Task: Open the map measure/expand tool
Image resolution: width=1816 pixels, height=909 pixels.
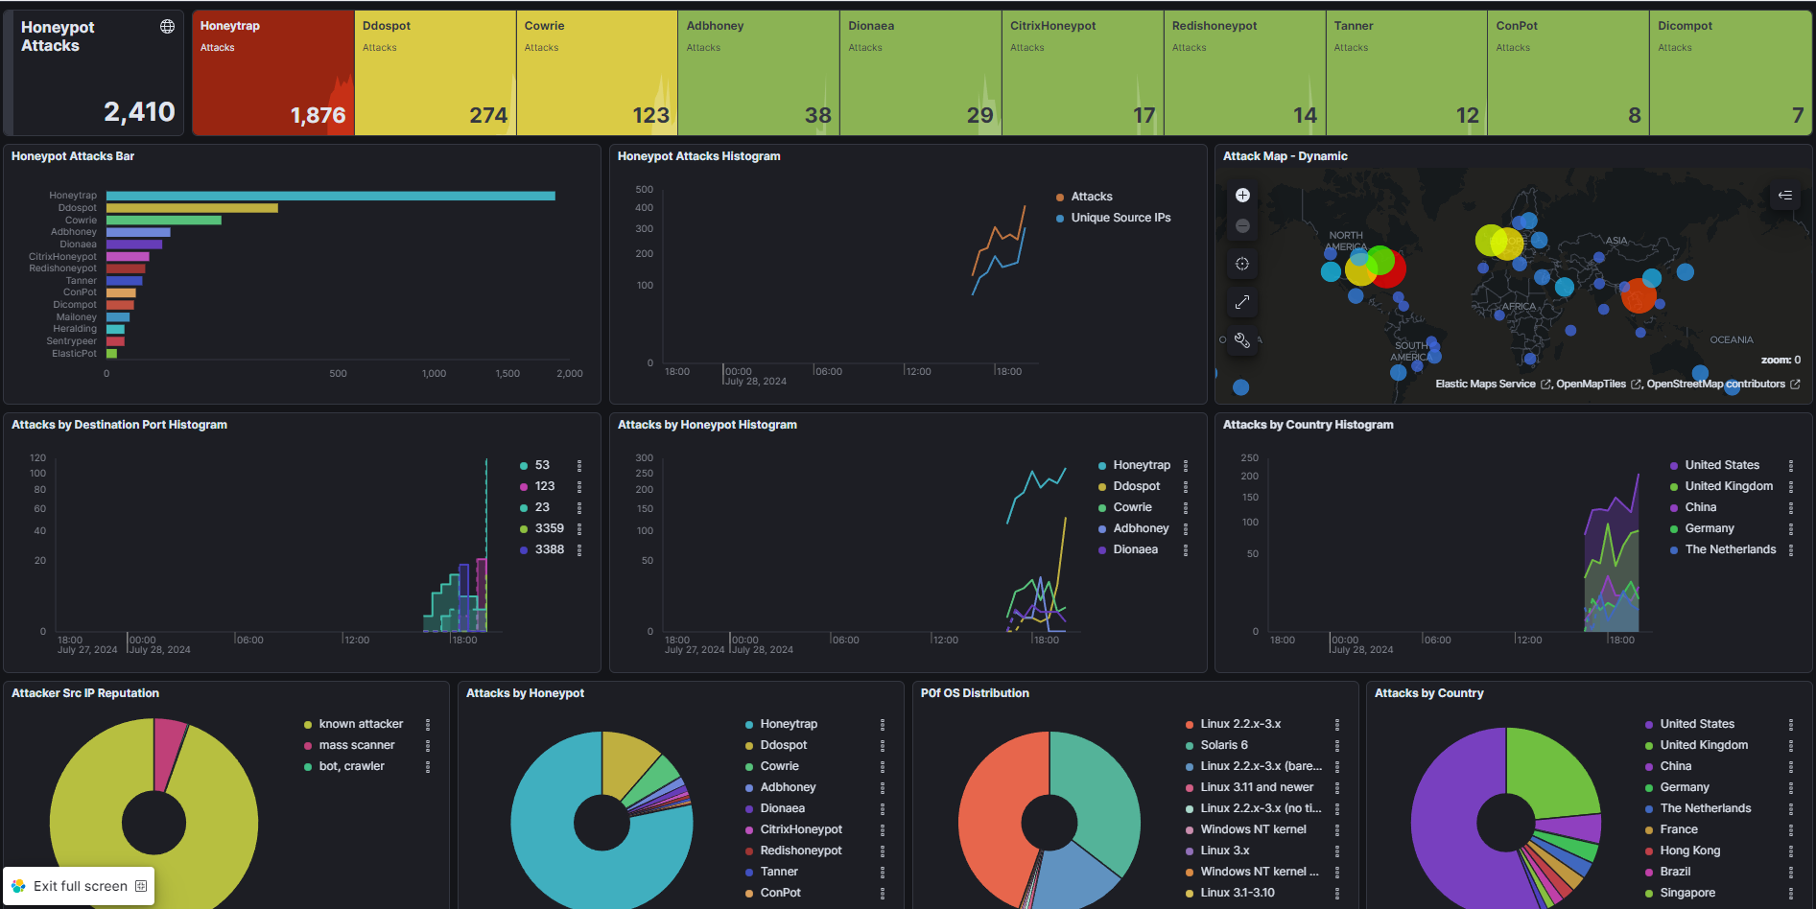Action: [x=1242, y=302]
